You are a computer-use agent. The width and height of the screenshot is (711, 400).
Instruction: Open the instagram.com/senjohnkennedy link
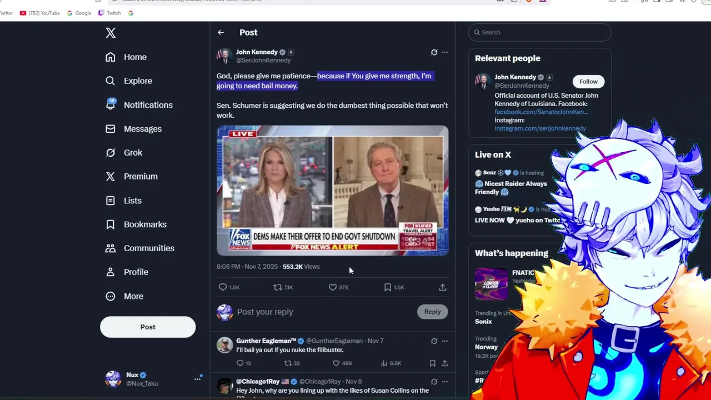click(x=540, y=128)
